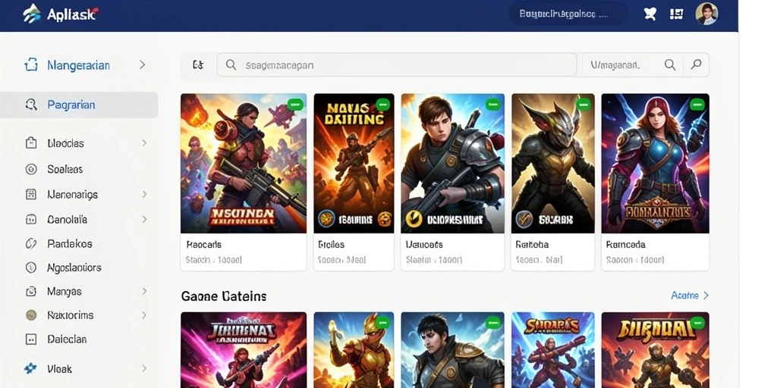The width and height of the screenshot is (777, 388).
Task: Expand the Canolaía chevron
Action: point(144,219)
